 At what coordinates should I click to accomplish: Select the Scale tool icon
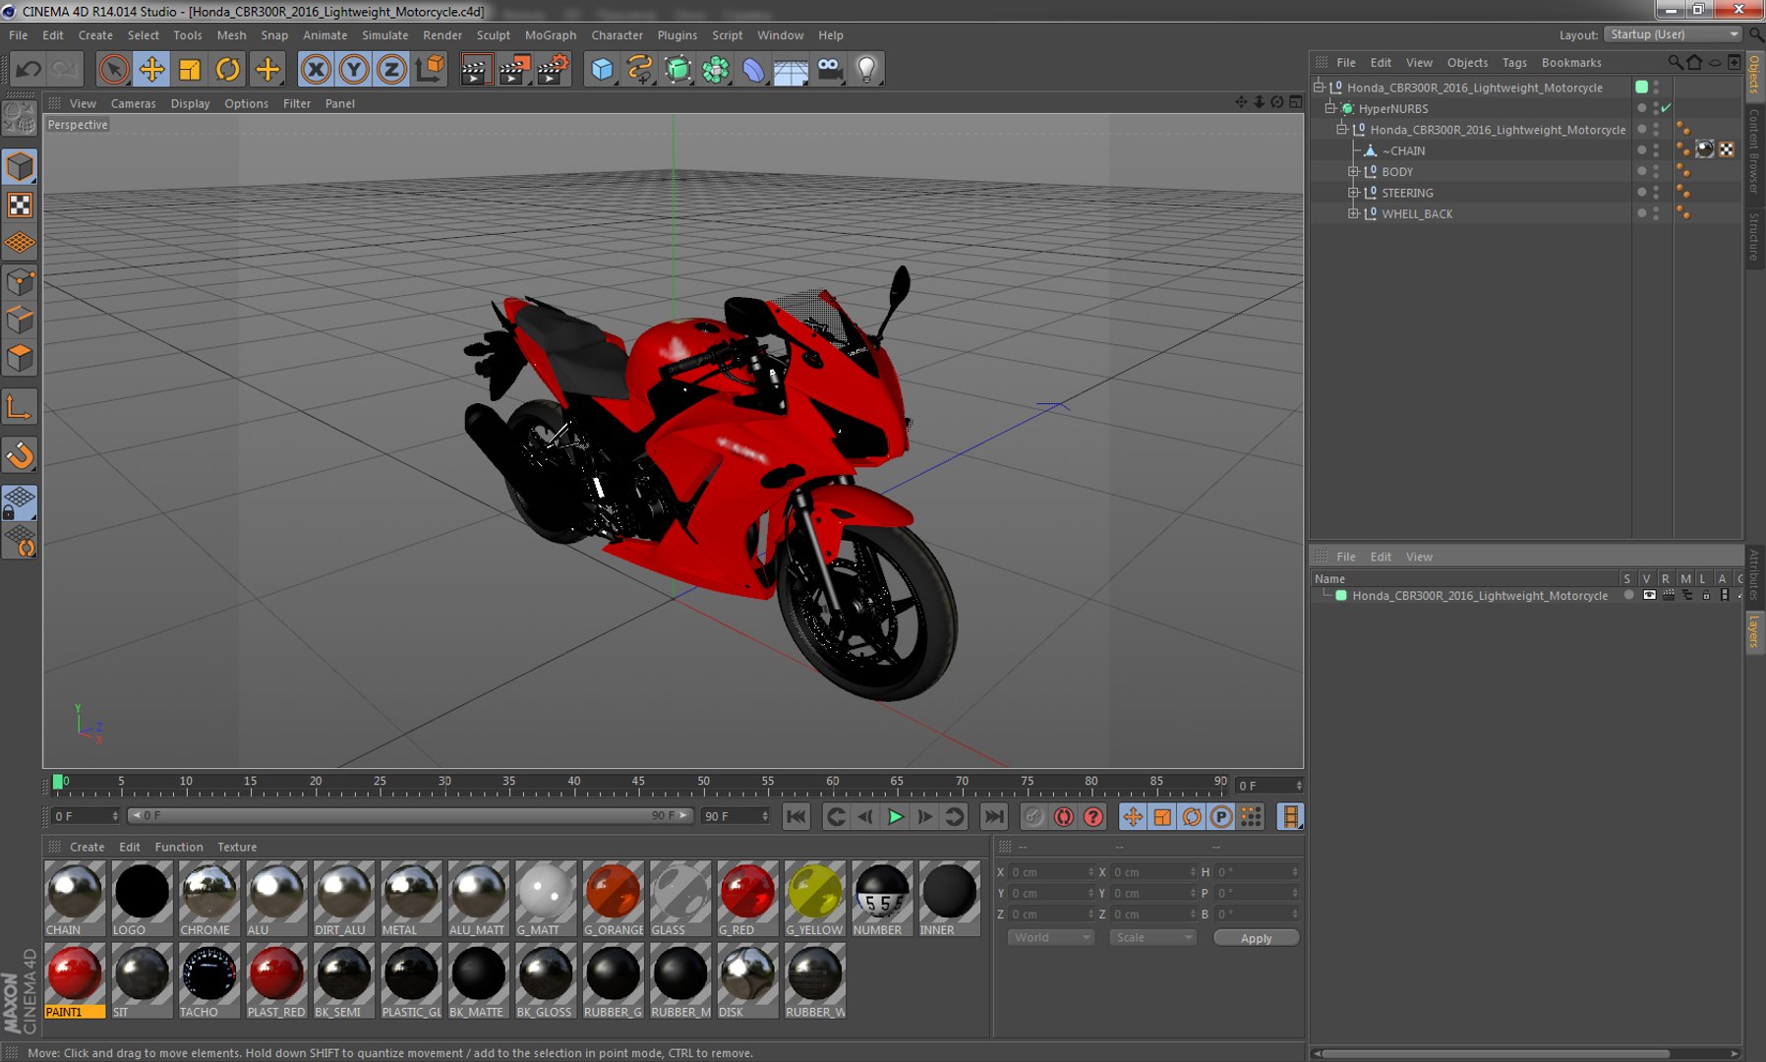coord(189,69)
